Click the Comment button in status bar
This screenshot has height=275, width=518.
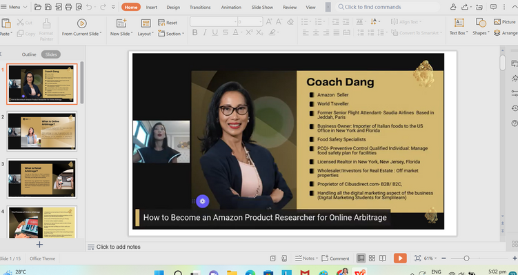(x=335, y=258)
